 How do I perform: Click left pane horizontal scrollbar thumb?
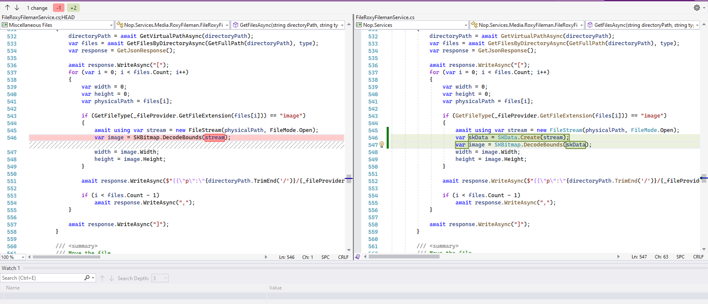pyautogui.click(x=67, y=257)
